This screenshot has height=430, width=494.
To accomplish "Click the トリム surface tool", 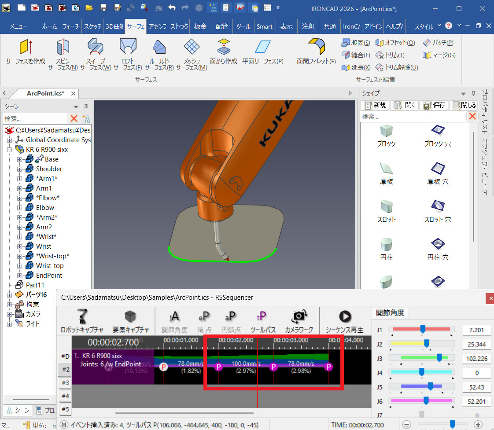I will [x=390, y=55].
